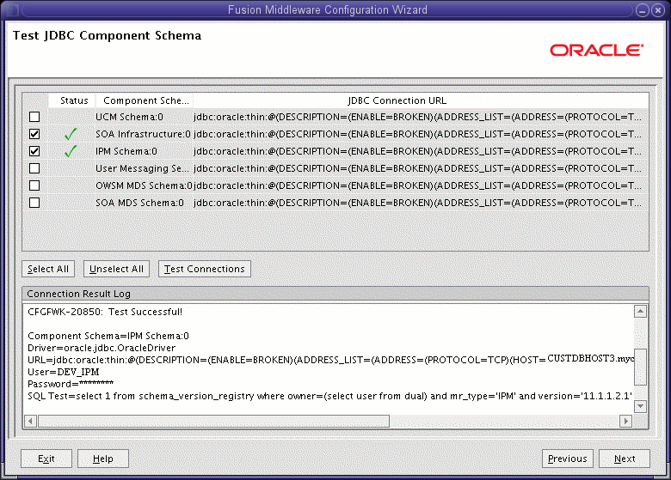Image resolution: width=671 pixels, height=480 pixels.
Task: Close the Configuration Wizard window
Action: click(x=658, y=10)
